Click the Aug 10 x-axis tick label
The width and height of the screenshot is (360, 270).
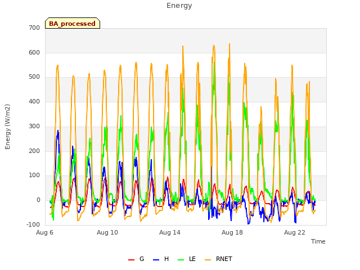[107, 232]
